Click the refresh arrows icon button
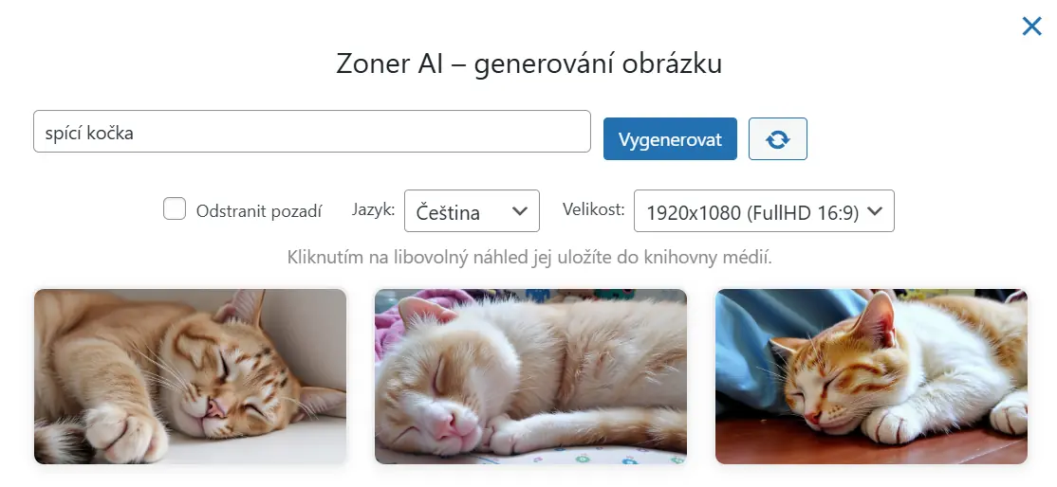1057x487 pixels. pos(777,138)
